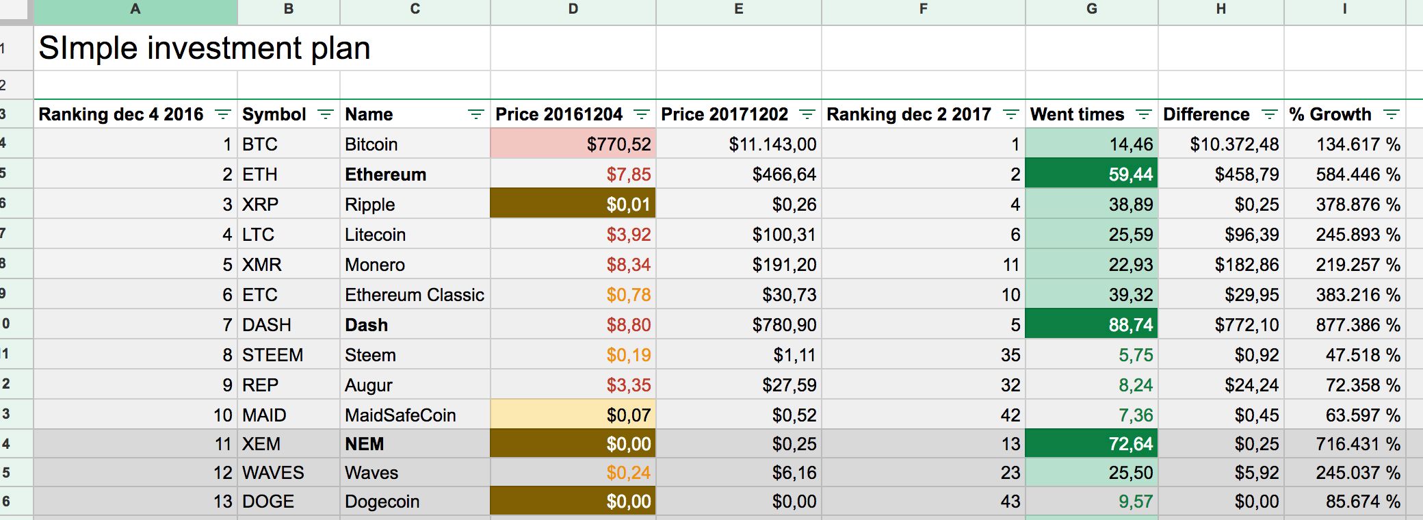Select the WAVES symbol cell

289,473
